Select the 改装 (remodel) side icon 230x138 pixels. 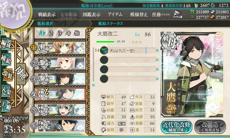pyautogui.click(x=7, y=75)
